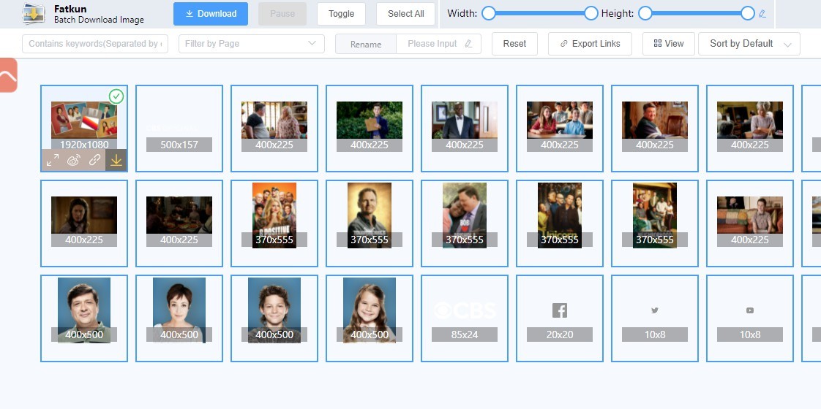This screenshot has height=409, width=821.
Task: Click the Fatkun app logo icon
Action: (34, 14)
